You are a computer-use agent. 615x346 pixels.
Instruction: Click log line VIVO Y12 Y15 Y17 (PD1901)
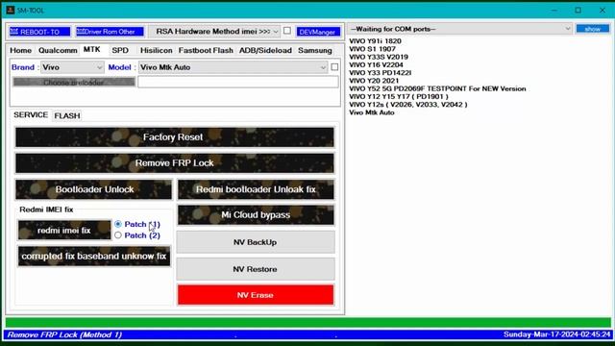(x=399, y=96)
